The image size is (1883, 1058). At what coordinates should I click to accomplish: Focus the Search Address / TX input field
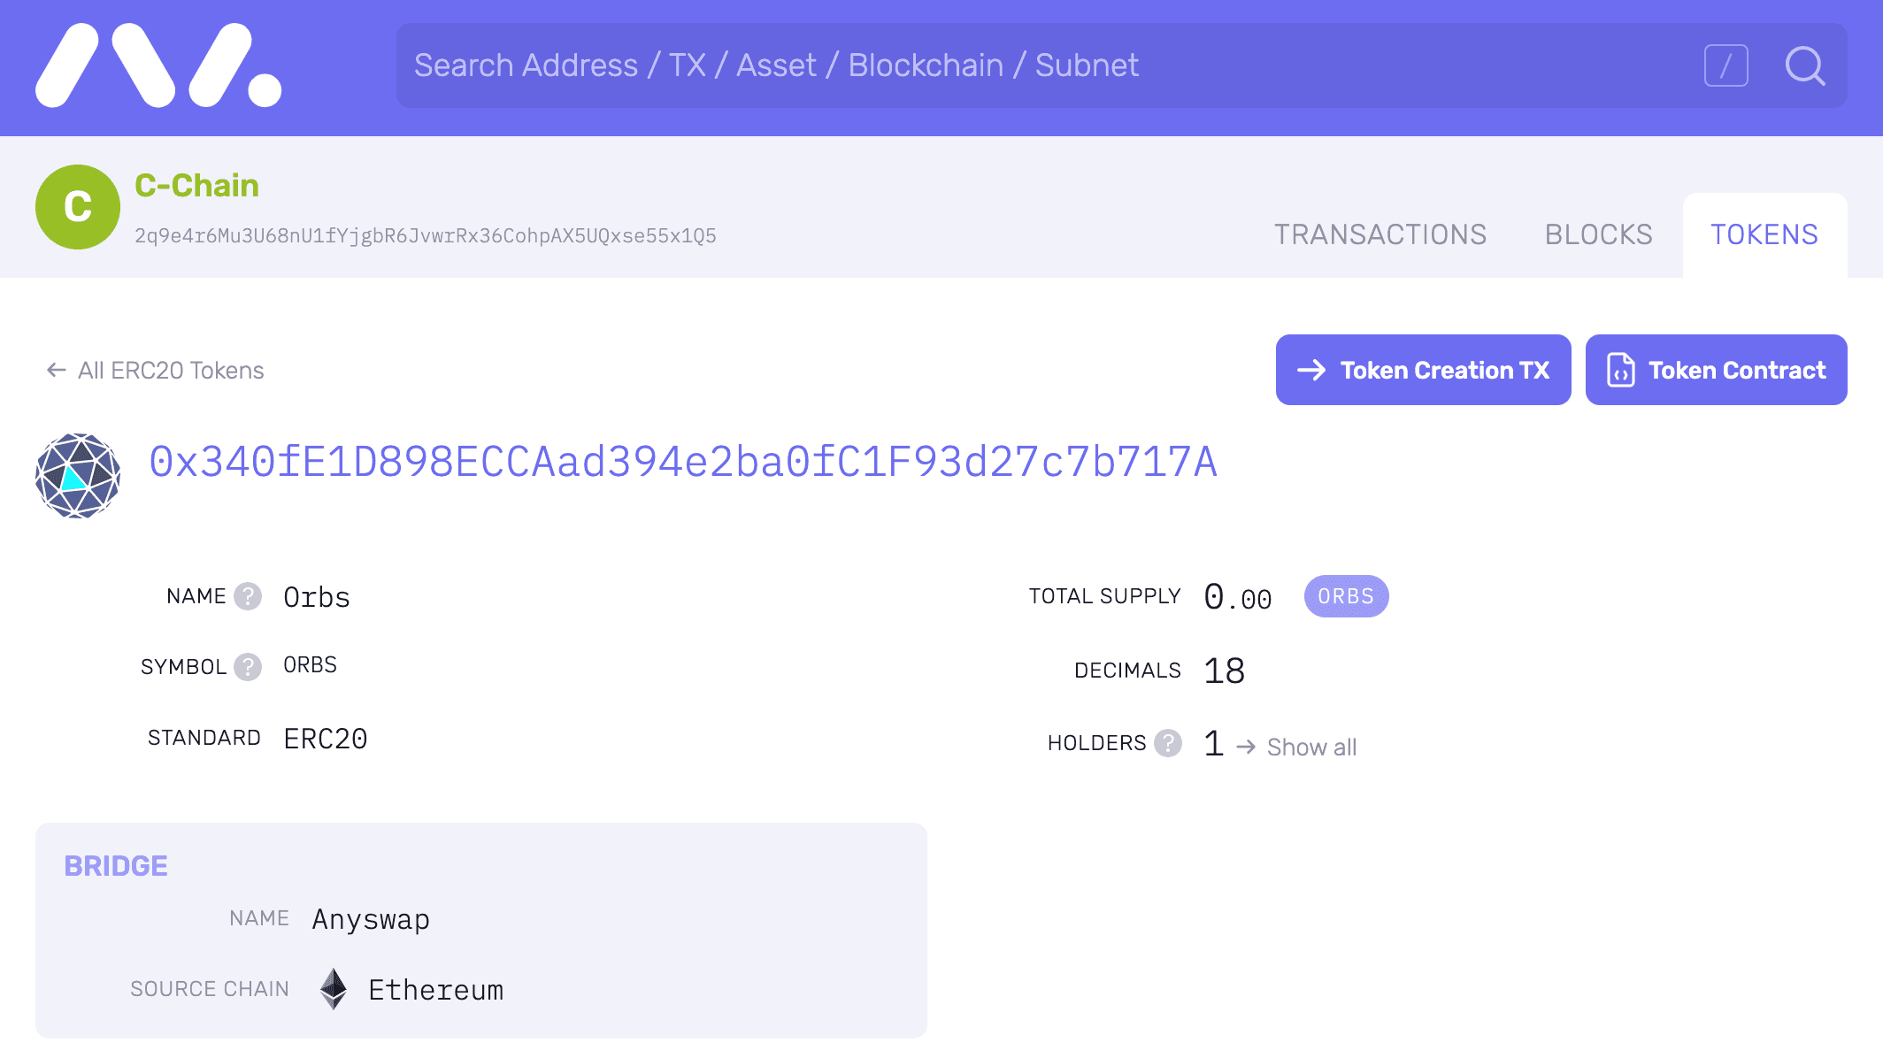pyautogui.click(x=1044, y=65)
